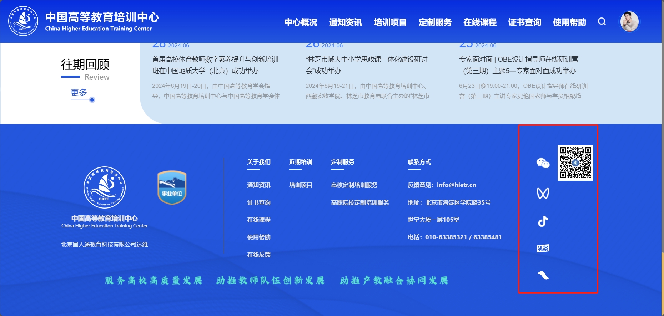This screenshot has width=664, height=316.
Task: Click the Toutiao (头条) icon
Action: (x=543, y=249)
